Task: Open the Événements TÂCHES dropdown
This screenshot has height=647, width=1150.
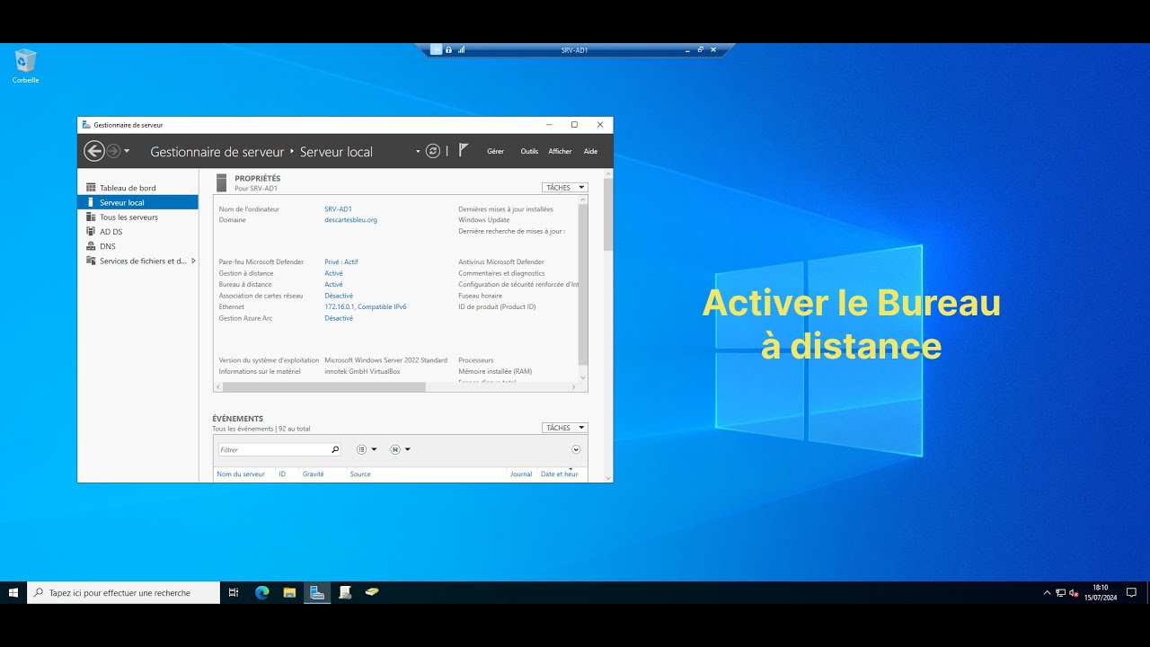Action: (564, 428)
